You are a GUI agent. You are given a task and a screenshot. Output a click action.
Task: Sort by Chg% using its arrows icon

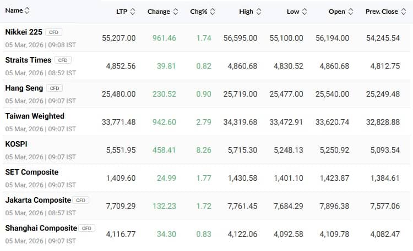tap(213, 12)
